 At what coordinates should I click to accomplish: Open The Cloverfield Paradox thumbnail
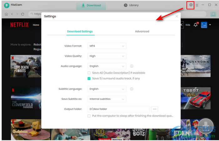[26, 98]
